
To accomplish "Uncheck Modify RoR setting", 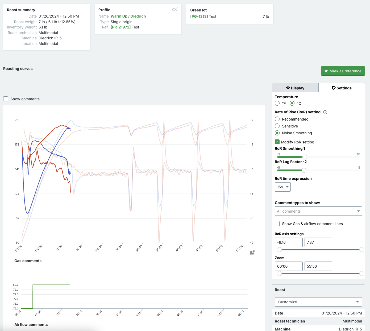I will pos(277,142).
